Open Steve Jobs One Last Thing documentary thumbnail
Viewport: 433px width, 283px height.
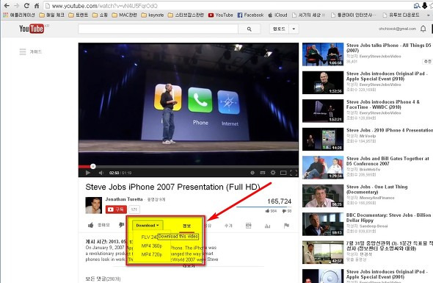pos(323,196)
